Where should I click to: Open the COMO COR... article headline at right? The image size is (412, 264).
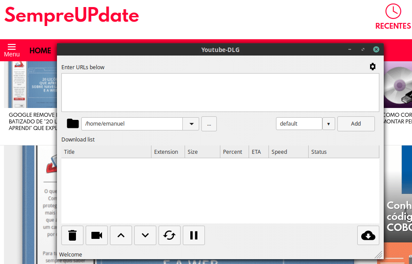click(397, 118)
